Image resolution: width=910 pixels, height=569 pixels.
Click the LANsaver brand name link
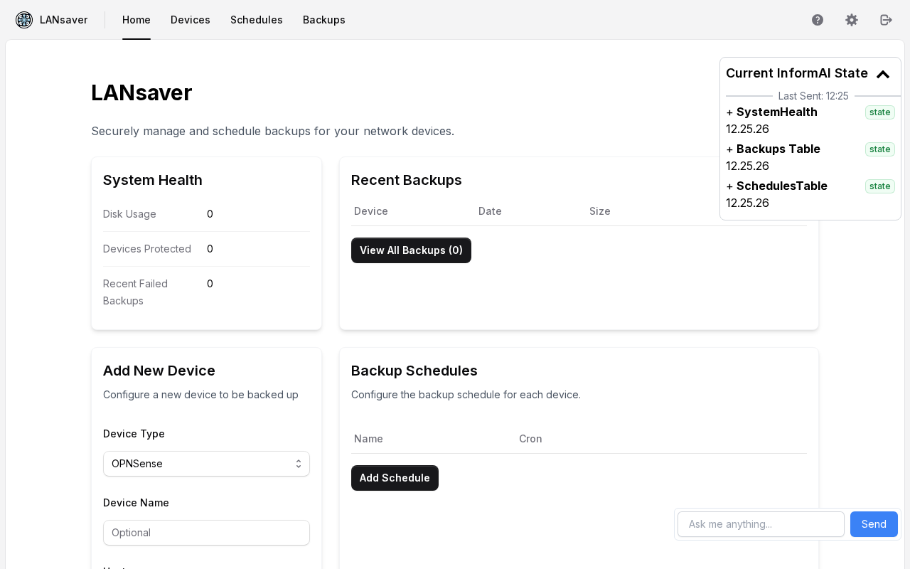pyautogui.click(x=63, y=20)
